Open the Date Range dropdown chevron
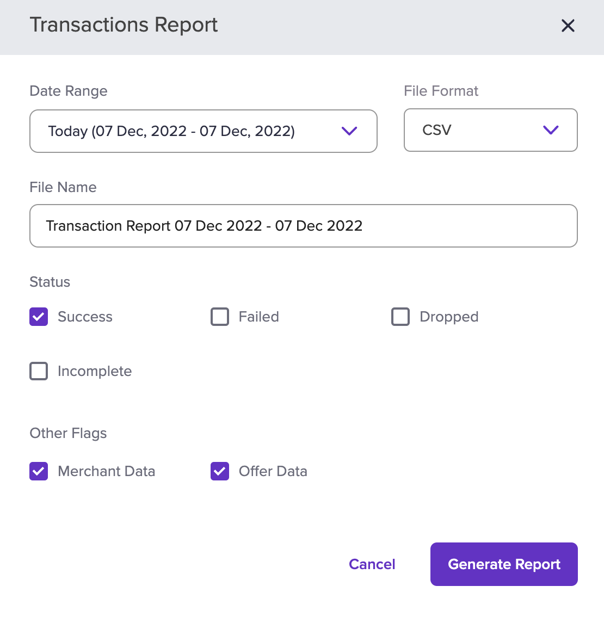This screenshot has width=604, height=617. tap(350, 131)
